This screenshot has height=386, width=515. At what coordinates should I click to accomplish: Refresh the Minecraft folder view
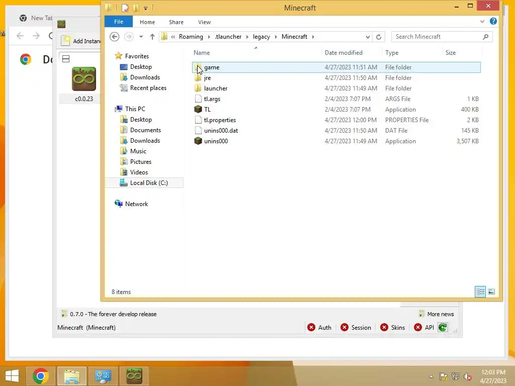click(x=378, y=37)
